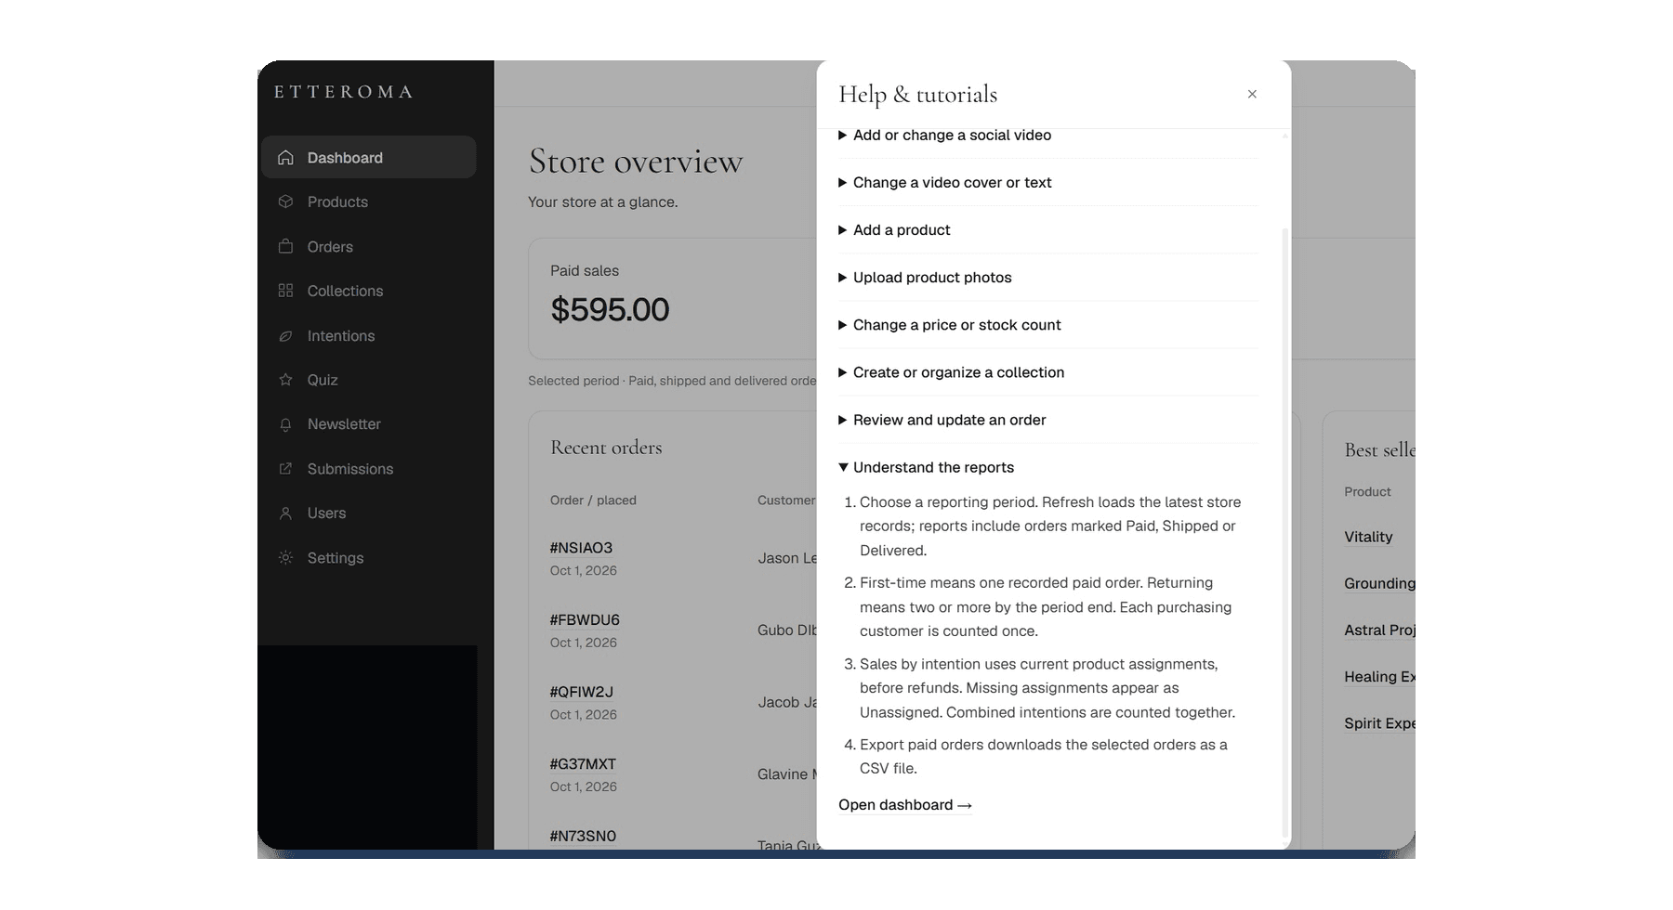This screenshot has width=1673, height=910.
Task: Click the 'Order / placed' column header
Action: (x=593, y=500)
